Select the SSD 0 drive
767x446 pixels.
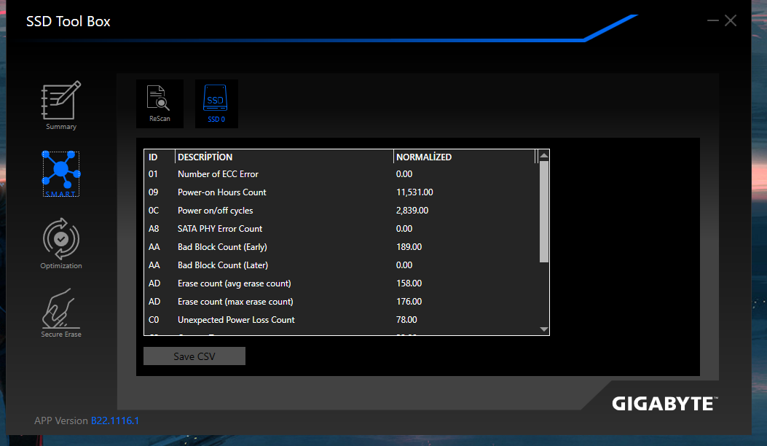[216, 103]
